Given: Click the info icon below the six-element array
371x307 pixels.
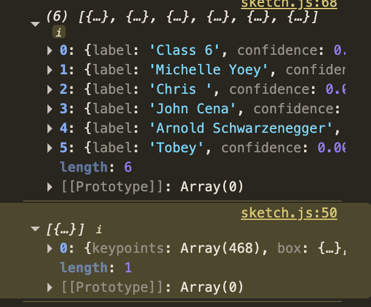Looking at the screenshot, I should coord(59,34).
